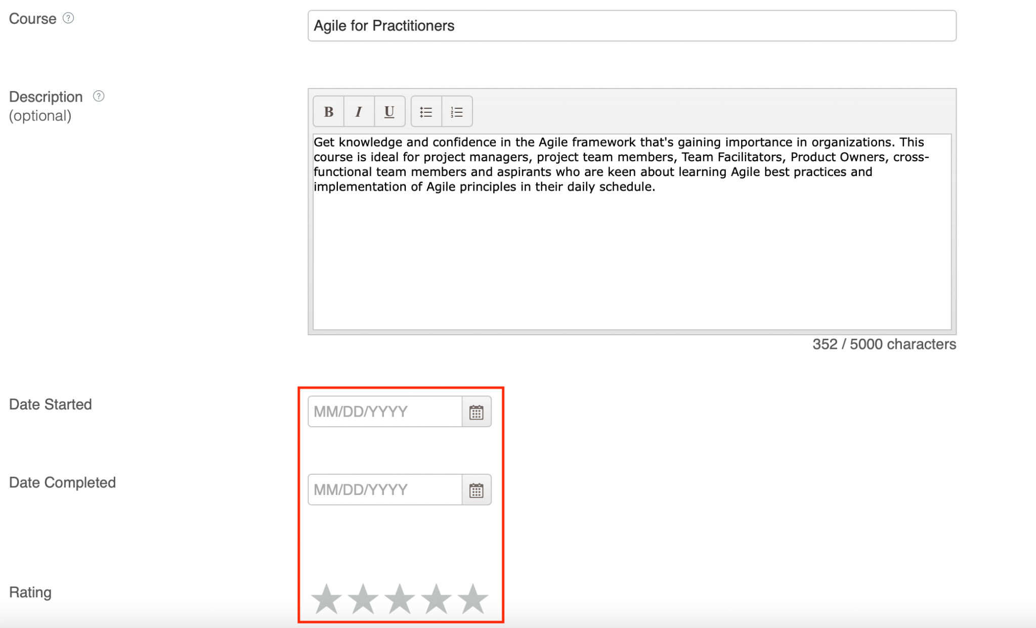Set the rating to four stars
The height and width of the screenshot is (628, 1036).
pyautogui.click(x=436, y=599)
